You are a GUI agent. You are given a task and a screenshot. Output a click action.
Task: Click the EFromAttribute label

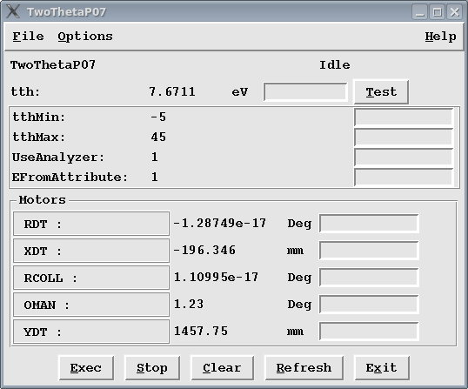pyautogui.click(x=70, y=177)
